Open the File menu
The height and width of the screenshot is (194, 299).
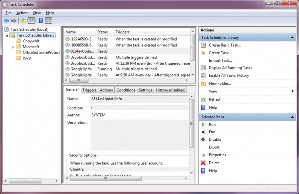click(8, 13)
